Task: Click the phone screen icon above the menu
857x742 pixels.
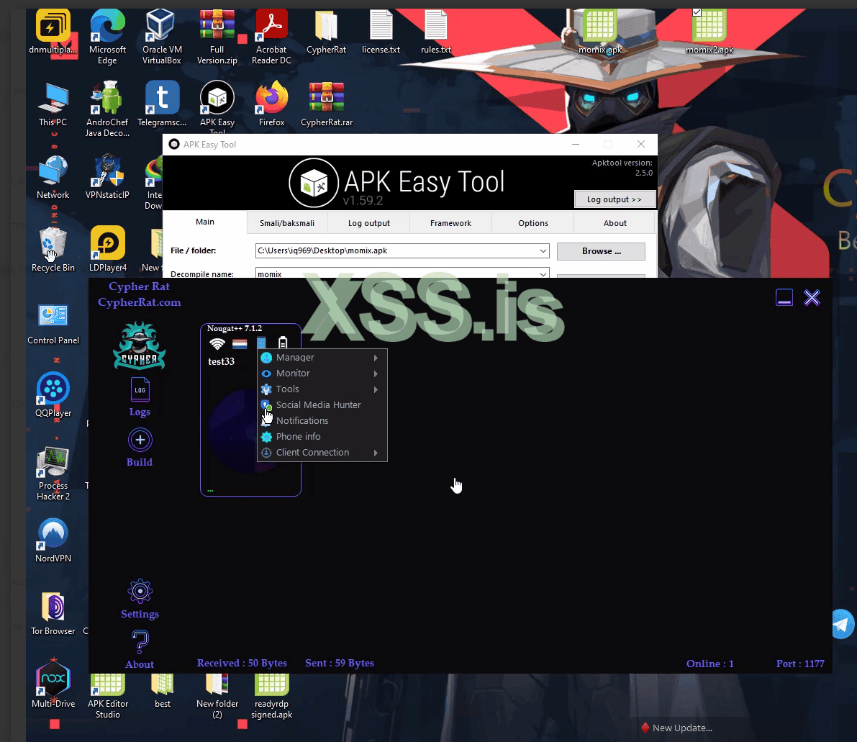Action: point(262,343)
